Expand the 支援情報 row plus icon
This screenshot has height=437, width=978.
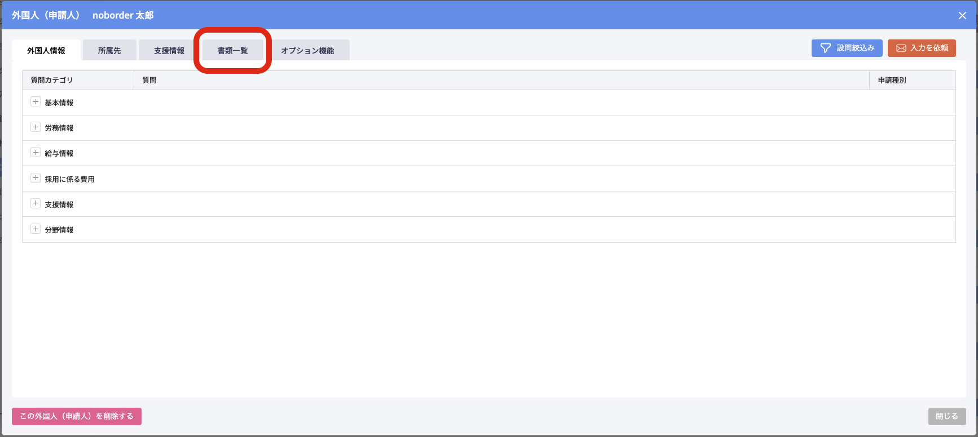(36, 203)
